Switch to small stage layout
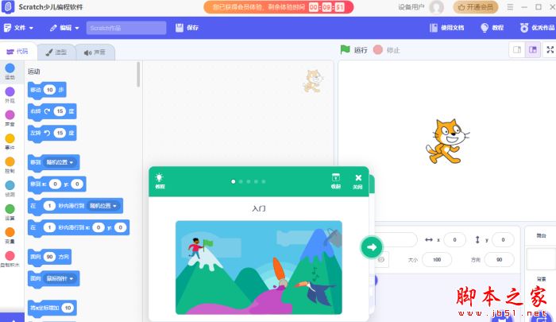The width and height of the screenshot is (556, 322). click(x=516, y=49)
